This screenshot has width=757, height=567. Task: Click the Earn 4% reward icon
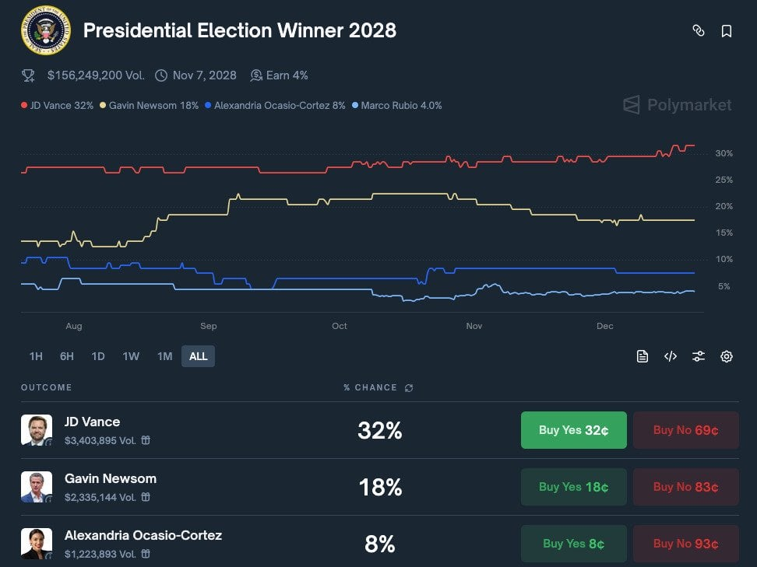tap(256, 75)
